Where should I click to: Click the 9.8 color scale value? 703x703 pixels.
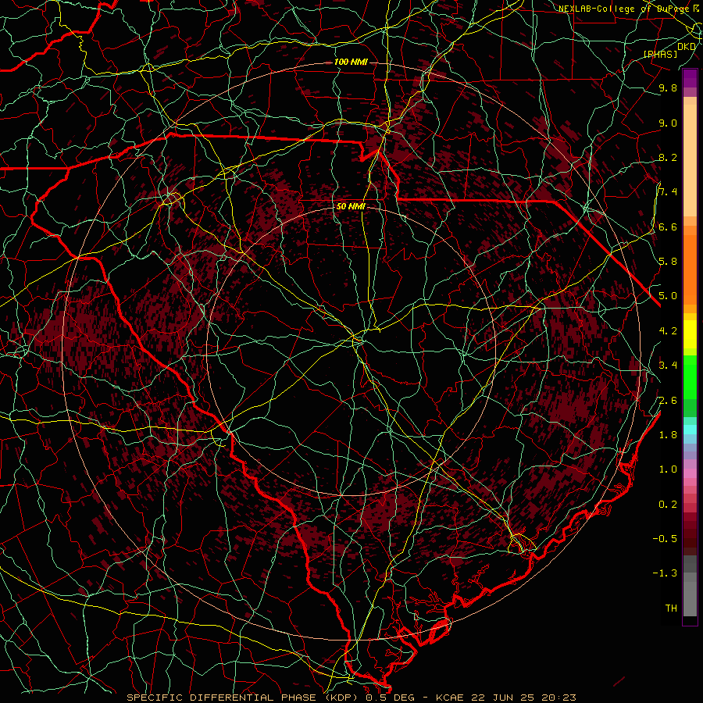click(668, 87)
